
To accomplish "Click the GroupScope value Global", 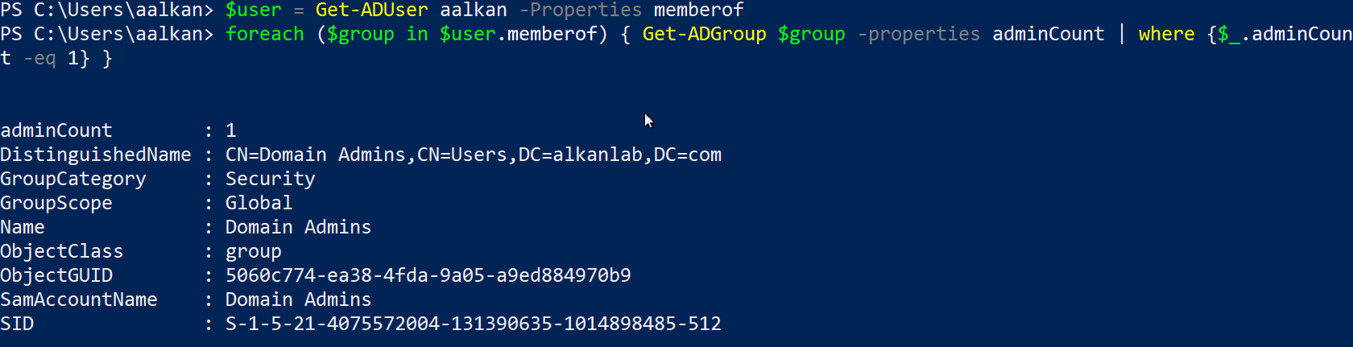I will coord(259,203).
